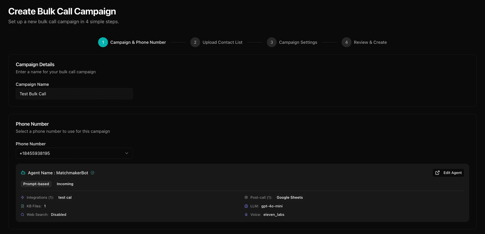485x234 pixels.
Task: Click the Incoming tag
Action: pyautogui.click(x=65, y=184)
